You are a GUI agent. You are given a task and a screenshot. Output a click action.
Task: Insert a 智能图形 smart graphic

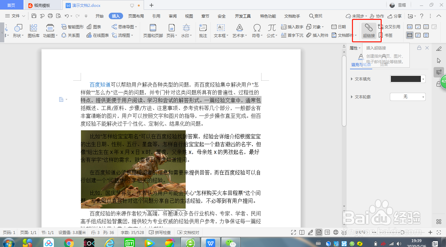pos(72,27)
